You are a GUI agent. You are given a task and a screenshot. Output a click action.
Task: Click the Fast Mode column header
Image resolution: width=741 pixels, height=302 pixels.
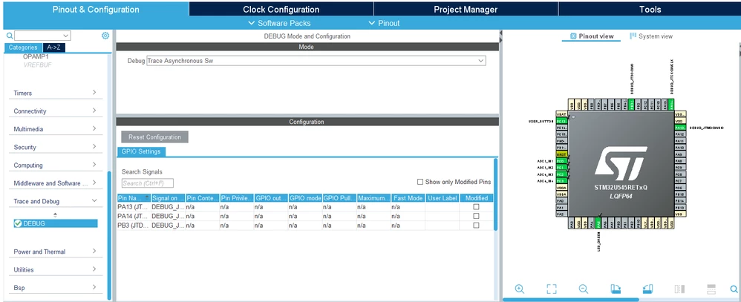pyautogui.click(x=408, y=198)
